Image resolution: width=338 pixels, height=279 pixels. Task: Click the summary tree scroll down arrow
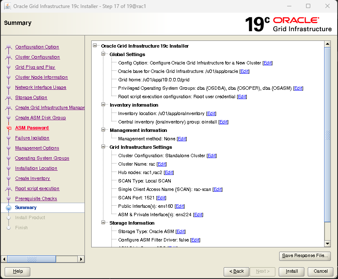[x=327, y=244]
